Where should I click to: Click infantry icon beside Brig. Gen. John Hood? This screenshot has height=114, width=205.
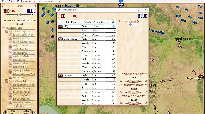[10, 63]
